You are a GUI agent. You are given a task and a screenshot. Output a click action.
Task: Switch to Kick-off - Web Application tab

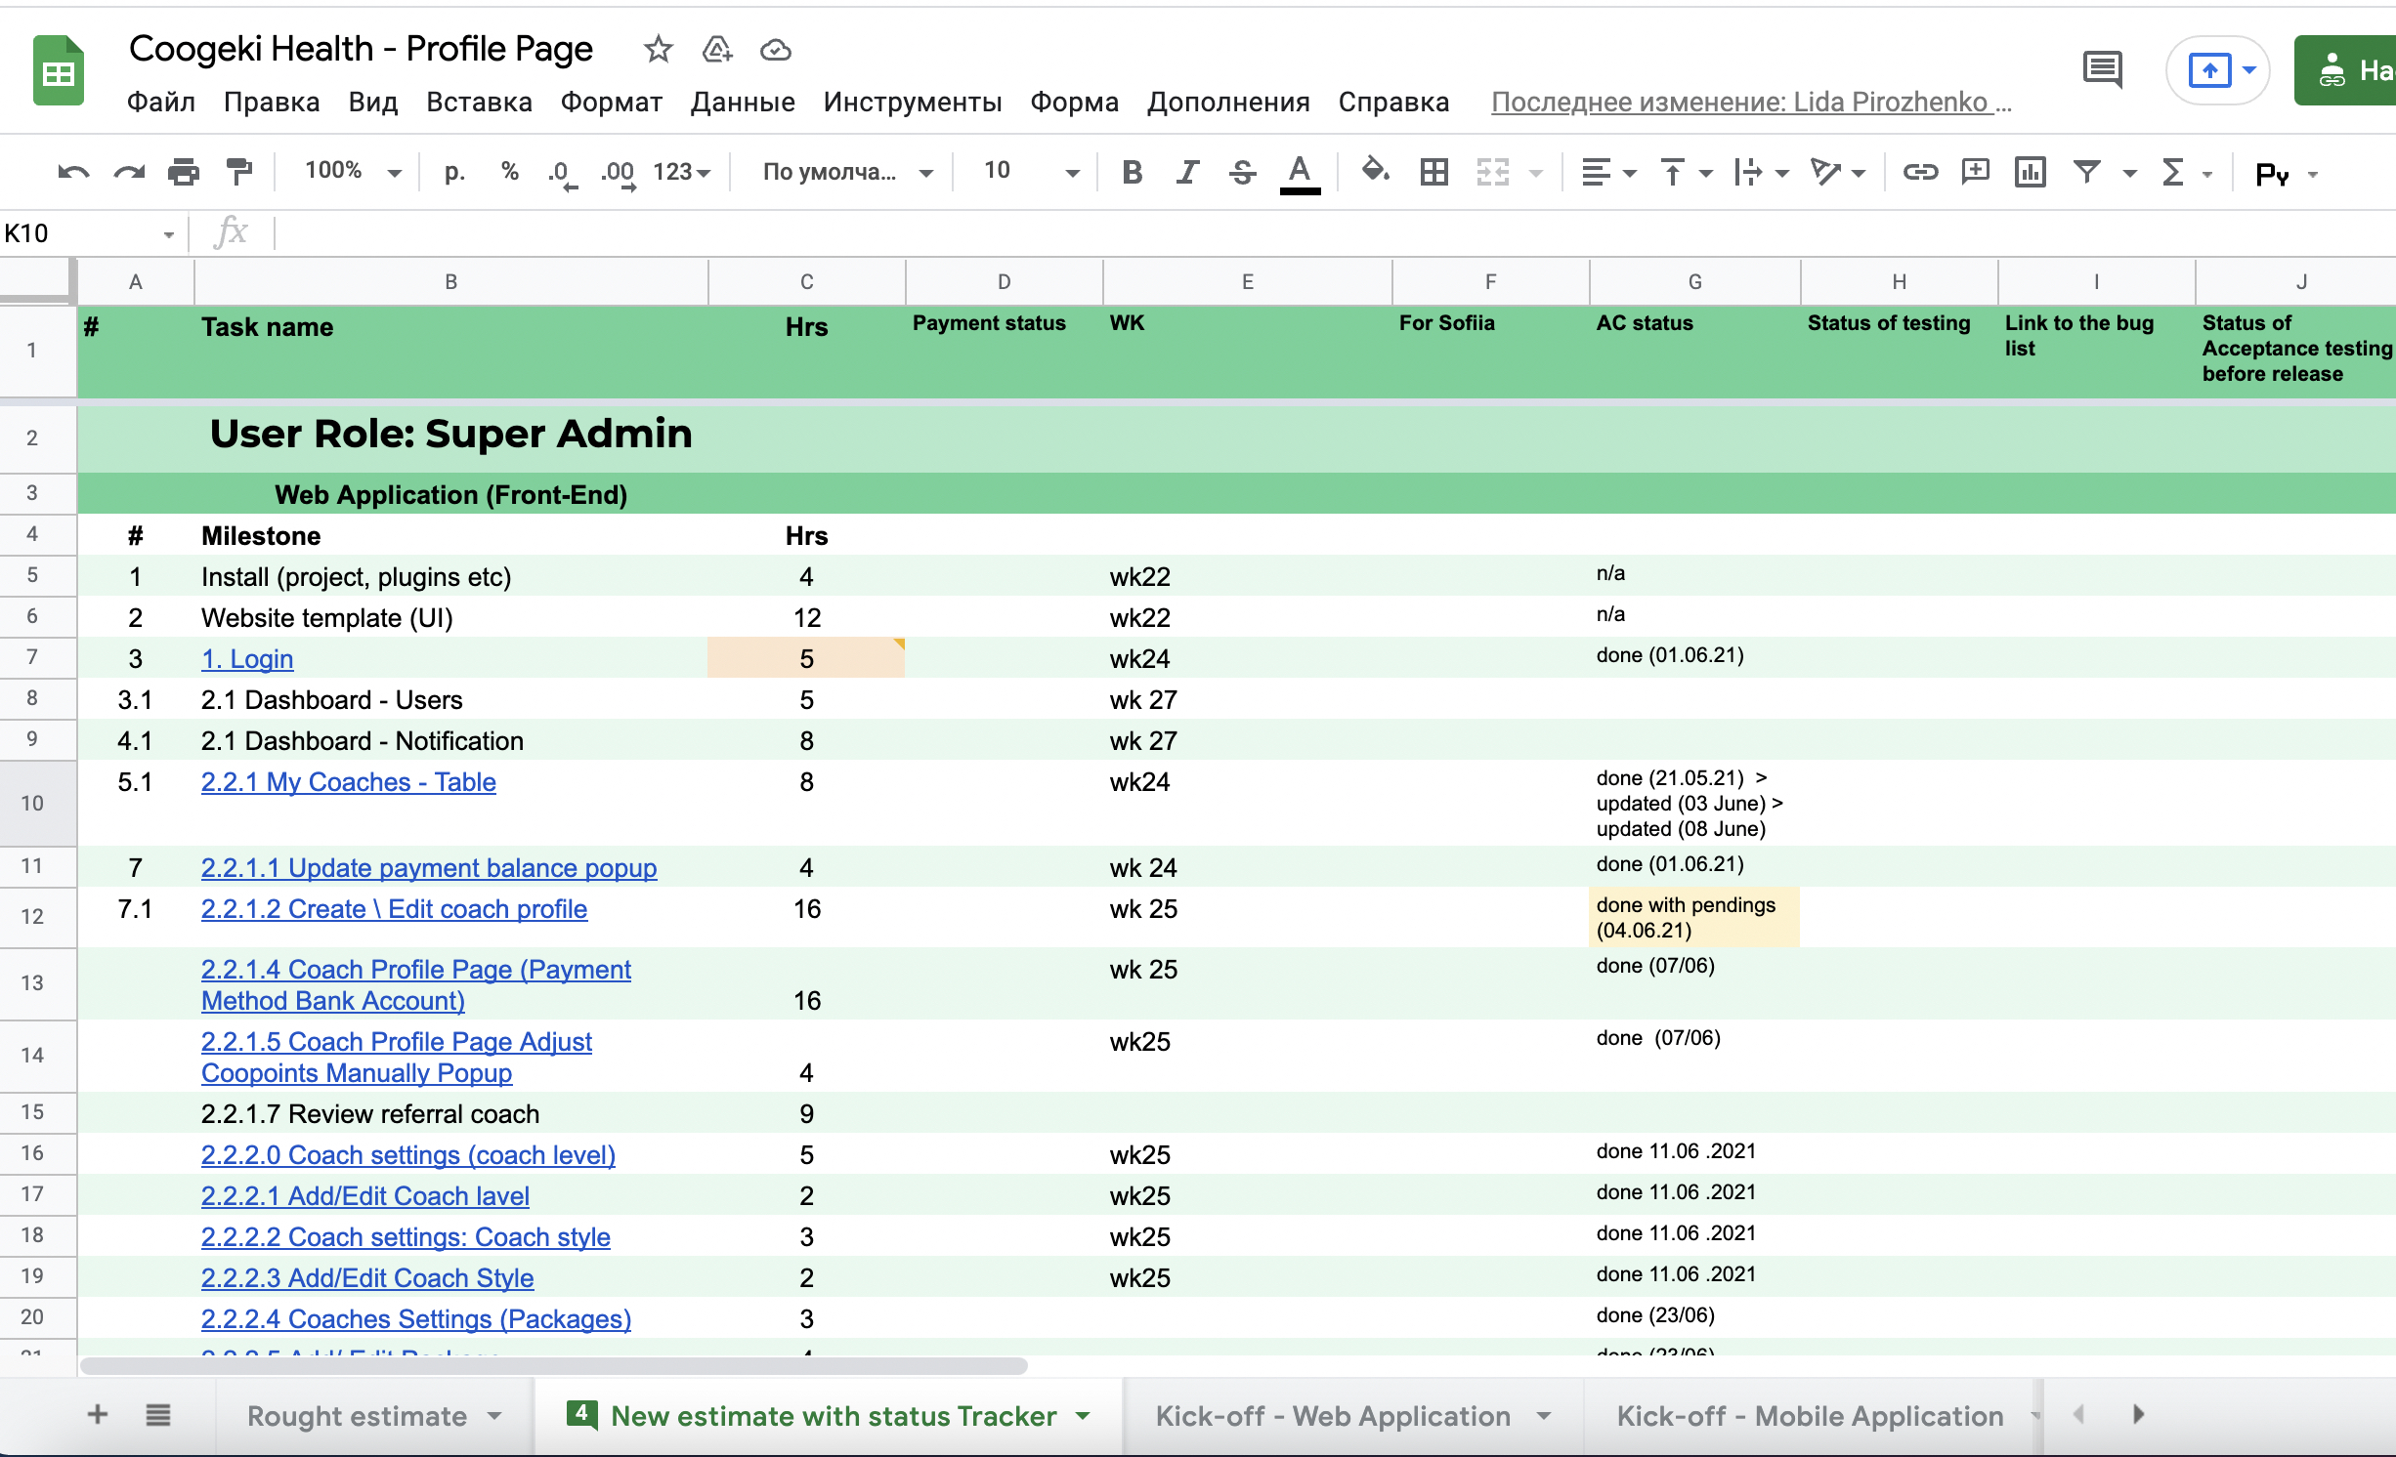tap(1335, 1416)
